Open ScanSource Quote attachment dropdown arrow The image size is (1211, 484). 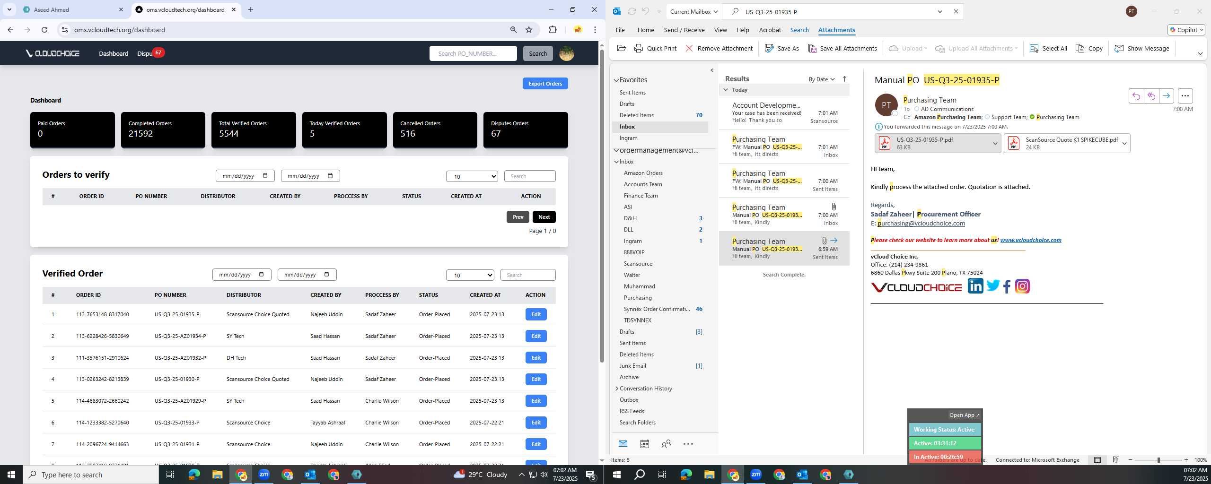(x=1124, y=143)
